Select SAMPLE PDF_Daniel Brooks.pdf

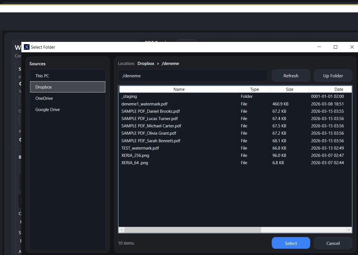[x=151, y=111]
